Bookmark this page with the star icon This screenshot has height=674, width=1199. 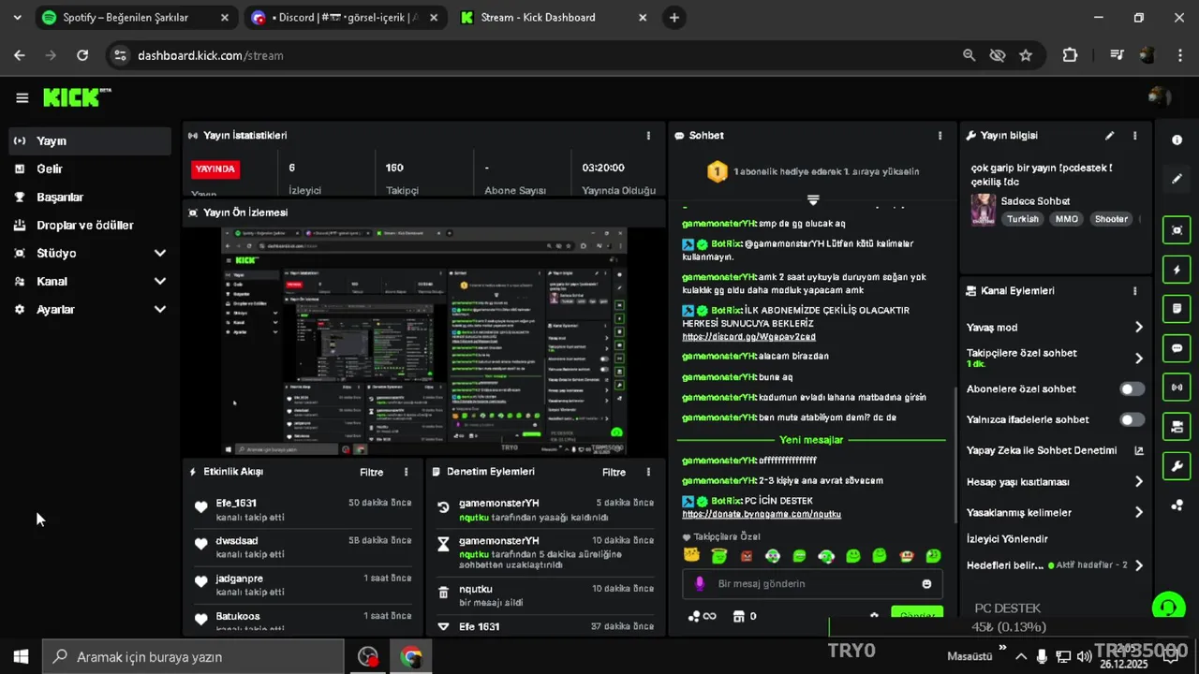tap(1026, 55)
